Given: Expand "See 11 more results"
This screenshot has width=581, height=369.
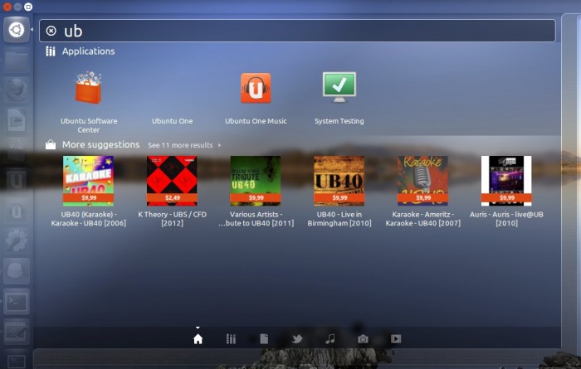Looking at the screenshot, I should click(x=183, y=145).
